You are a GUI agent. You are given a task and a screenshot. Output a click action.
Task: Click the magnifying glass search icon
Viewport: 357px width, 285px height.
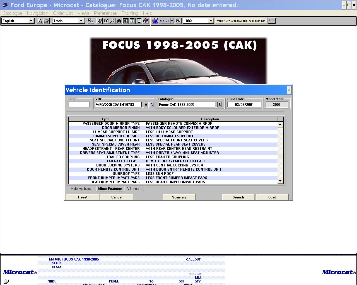pos(112,21)
